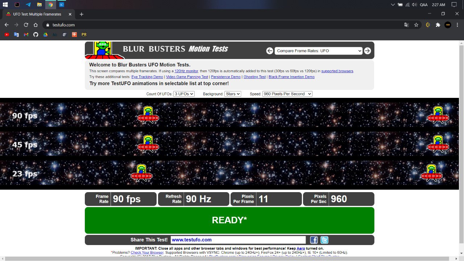Viewport: 464px width, 261px height.
Task: Open Google Translate bookmark
Action: pos(16,34)
